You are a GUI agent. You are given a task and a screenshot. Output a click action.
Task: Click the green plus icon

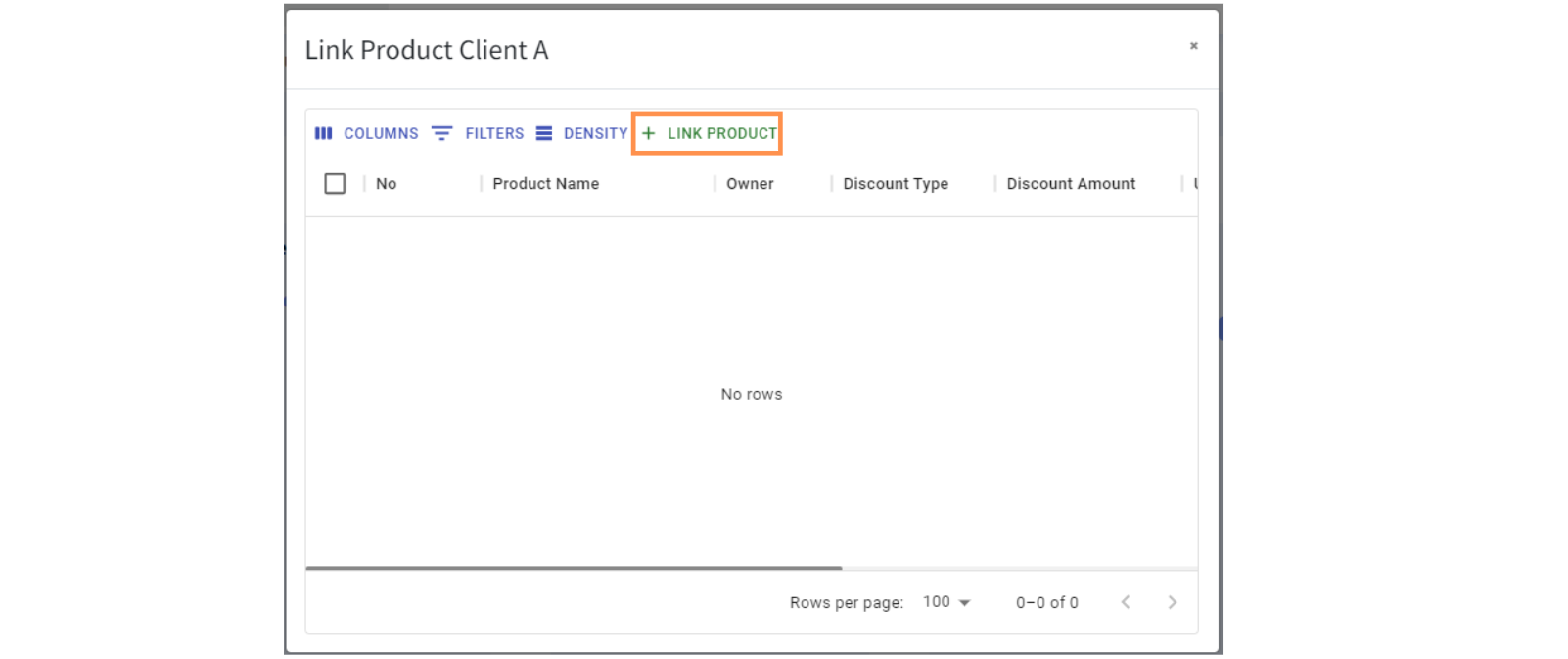click(648, 133)
